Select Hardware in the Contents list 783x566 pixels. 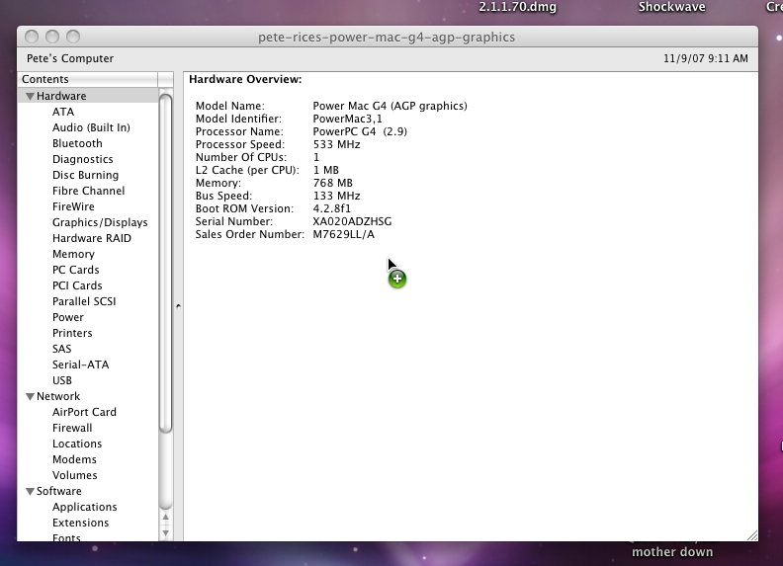point(61,96)
